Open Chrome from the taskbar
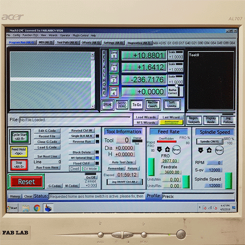Image resolution: width=245 pixels, height=245 pixels. click(37, 208)
